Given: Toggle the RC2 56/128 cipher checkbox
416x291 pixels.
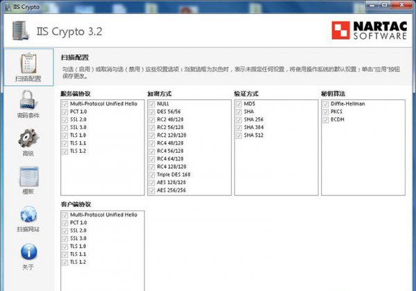Looking at the screenshot, I should pos(152,128).
